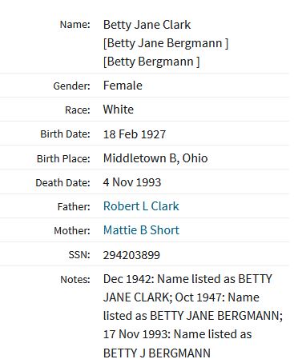Open the Robert L Clark father link
The width and height of the screenshot is (294, 363).
[x=141, y=206]
